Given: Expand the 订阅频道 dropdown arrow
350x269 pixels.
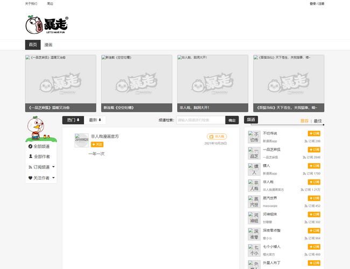Looking at the screenshot, I should (53, 167).
